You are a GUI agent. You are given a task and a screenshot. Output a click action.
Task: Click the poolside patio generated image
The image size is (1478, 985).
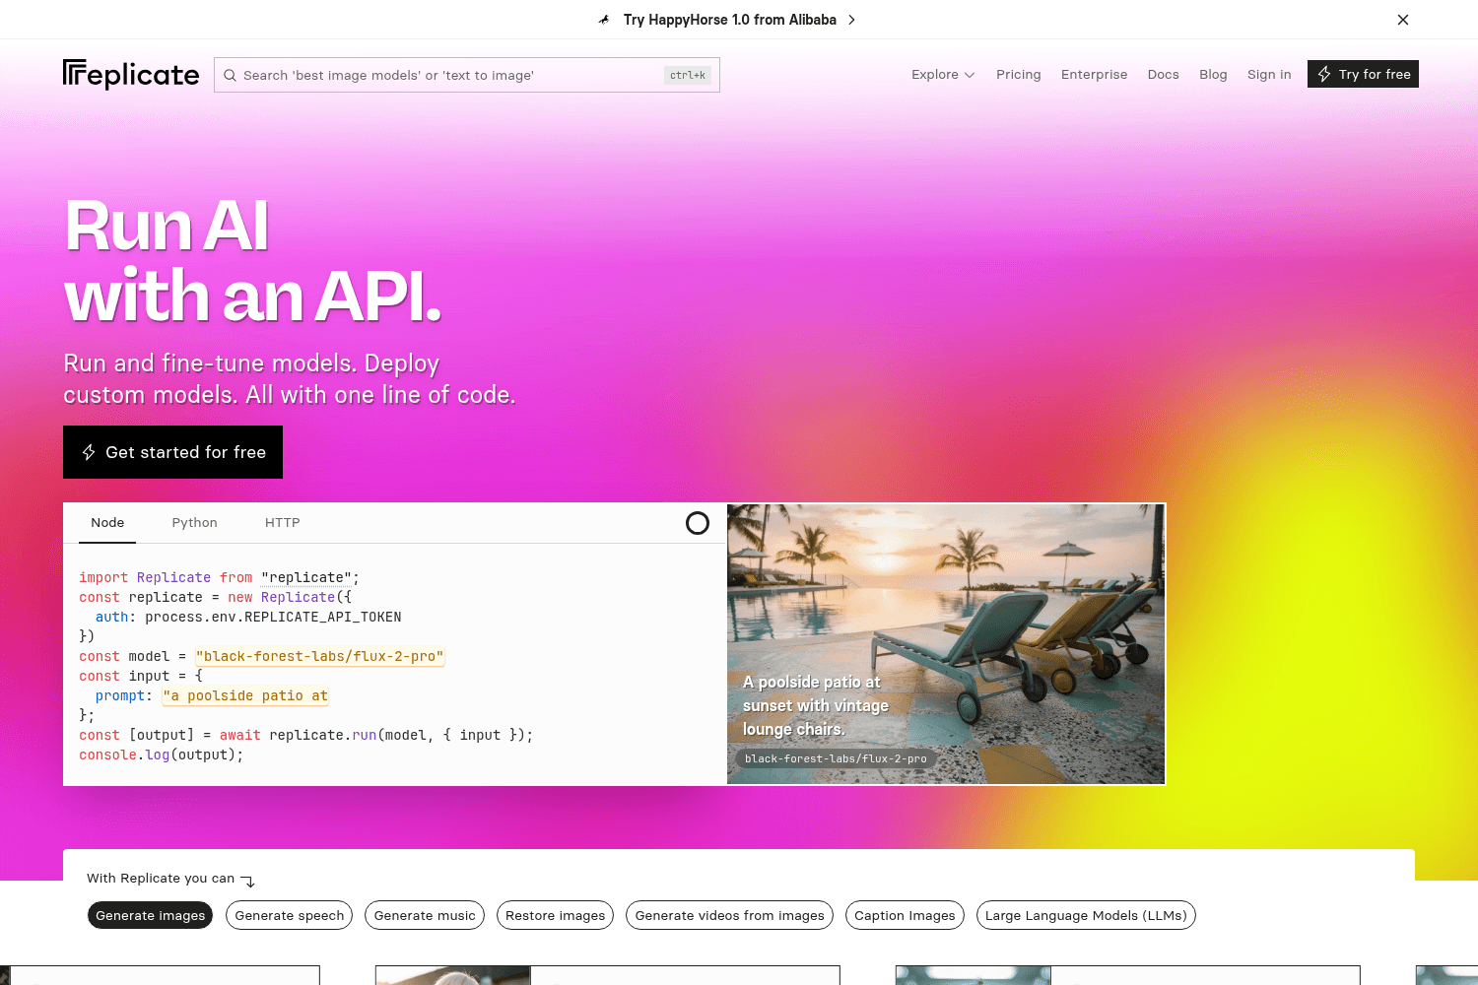point(946,644)
